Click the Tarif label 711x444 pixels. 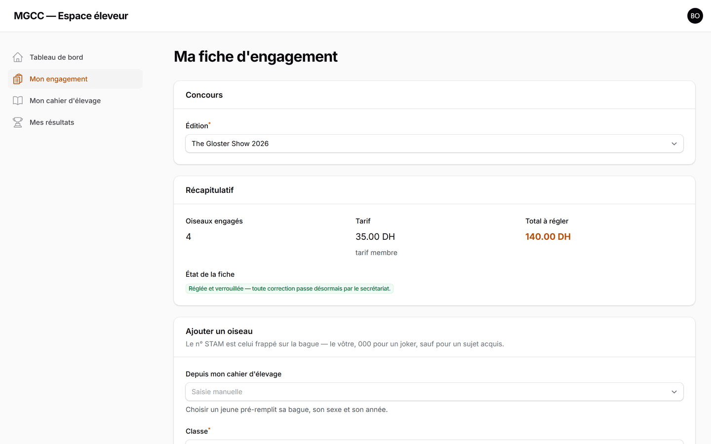(x=363, y=221)
